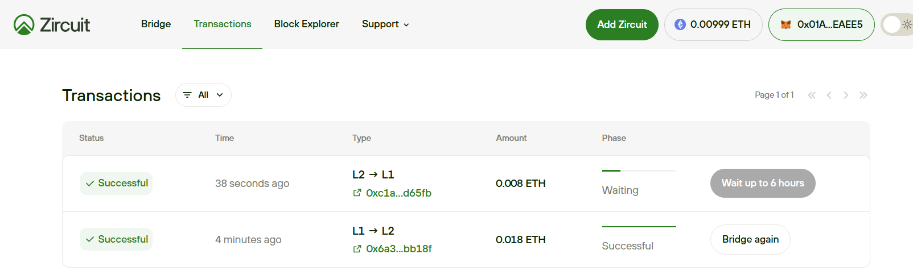This screenshot has width=913, height=279.
Task: Click the MetaMask fox wallet icon
Action: [786, 24]
